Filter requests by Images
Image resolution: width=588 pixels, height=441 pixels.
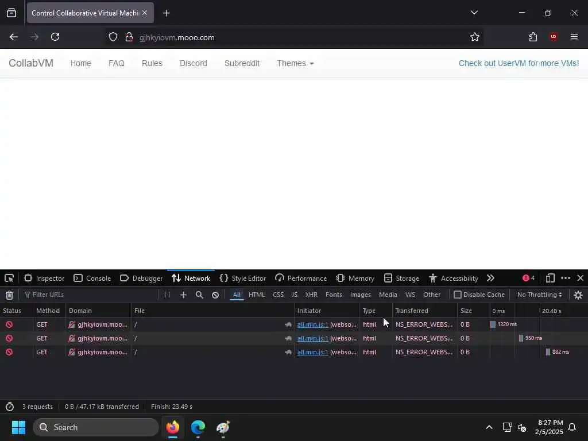point(361,295)
